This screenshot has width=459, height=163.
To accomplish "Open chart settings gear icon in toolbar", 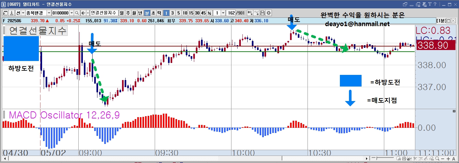I will [269, 13].
